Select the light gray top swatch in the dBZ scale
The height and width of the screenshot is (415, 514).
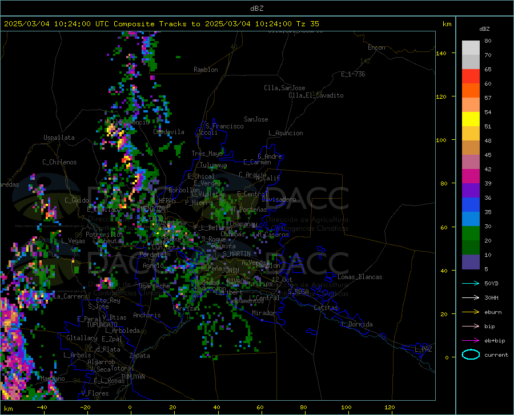(x=471, y=48)
